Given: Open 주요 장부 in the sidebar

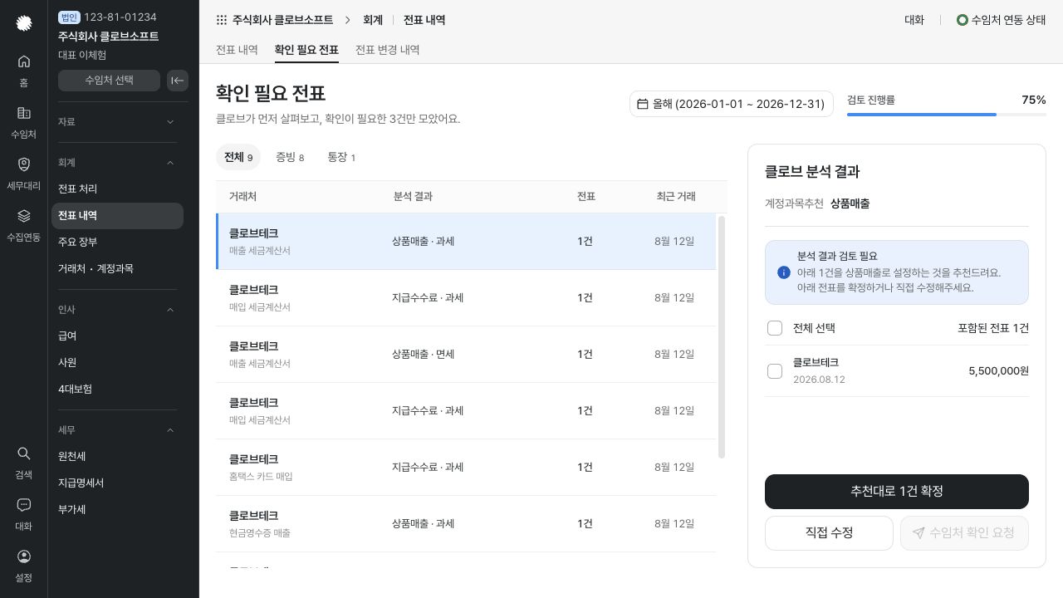Looking at the screenshot, I should pyautogui.click(x=117, y=243).
